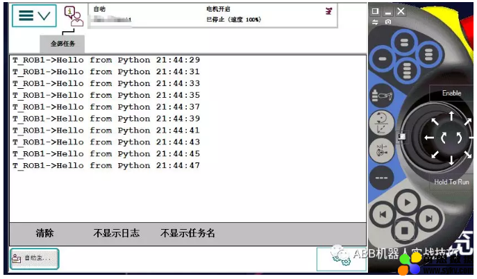This screenshot has height=279, width=477.
Task: Open the operator window icon
Action: (x=73, y=15)
